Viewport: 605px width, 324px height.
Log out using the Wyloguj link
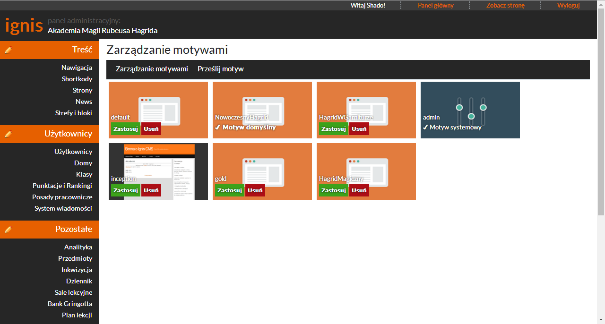[568, 5]
